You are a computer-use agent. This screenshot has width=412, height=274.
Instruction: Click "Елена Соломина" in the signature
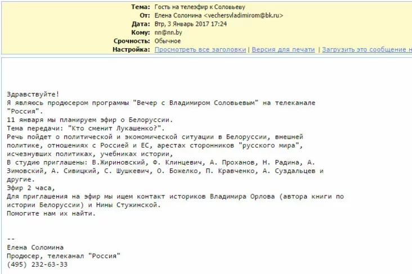35,248
